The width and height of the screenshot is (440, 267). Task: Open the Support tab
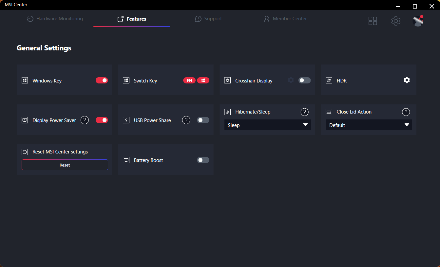pyautogui.click(x=208, y=19)
